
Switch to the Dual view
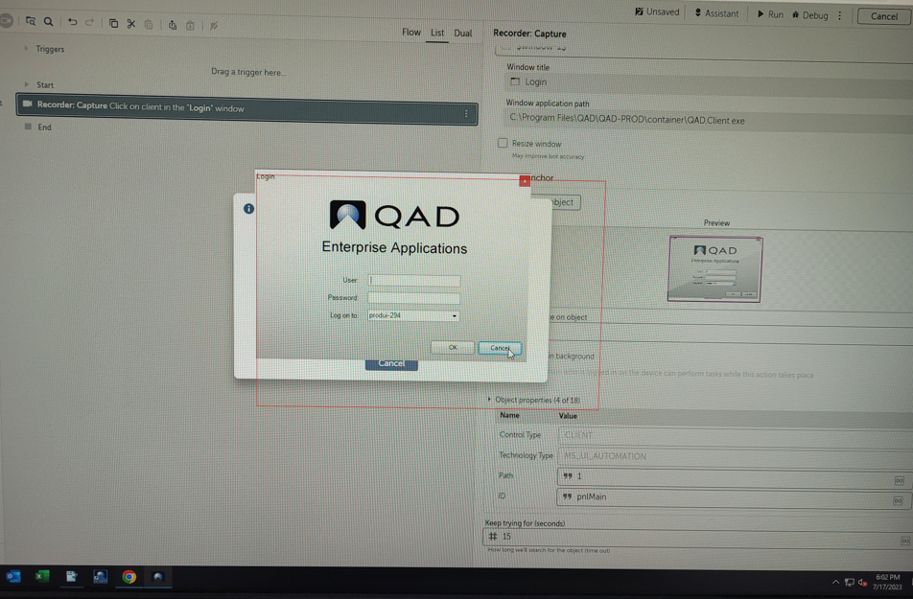click(x=463, y=34)
